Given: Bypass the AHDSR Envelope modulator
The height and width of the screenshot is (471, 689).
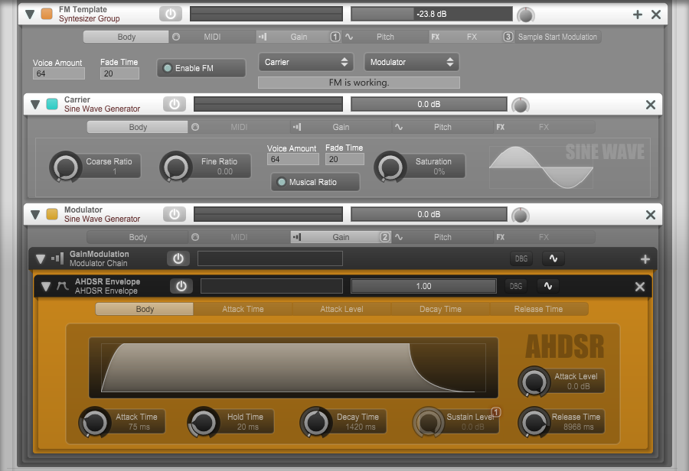Looking at the screenshot, I should click(181, 286).
